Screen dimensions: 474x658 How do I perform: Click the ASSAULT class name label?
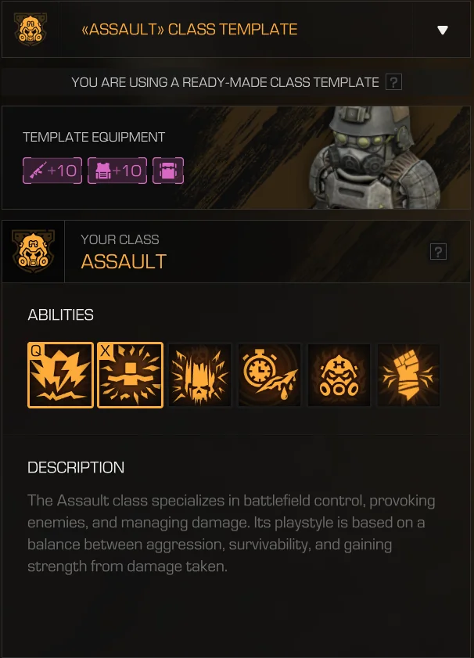click(124, 262)
